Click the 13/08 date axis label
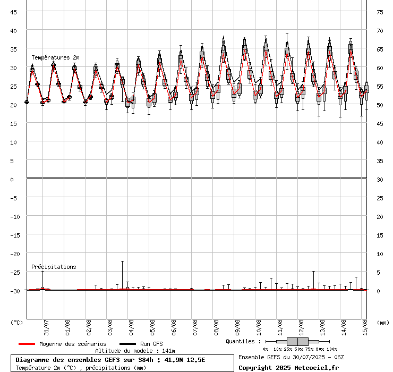 coord(323,327)
